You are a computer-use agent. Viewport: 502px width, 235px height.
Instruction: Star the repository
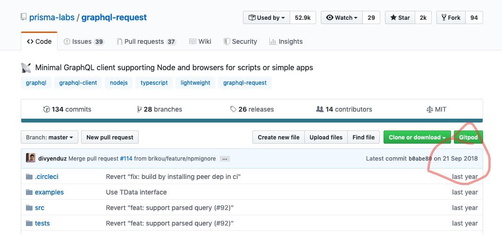pos(400,17)
